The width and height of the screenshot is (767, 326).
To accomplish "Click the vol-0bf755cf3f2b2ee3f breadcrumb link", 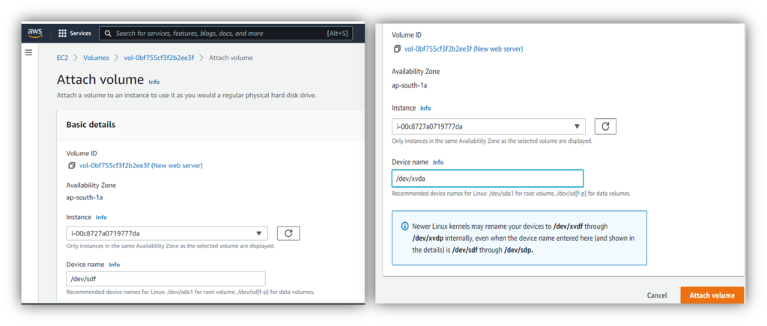I will coord(159,58).
